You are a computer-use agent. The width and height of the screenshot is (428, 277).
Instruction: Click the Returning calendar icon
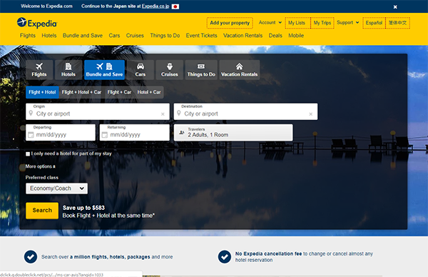[105, 135]
